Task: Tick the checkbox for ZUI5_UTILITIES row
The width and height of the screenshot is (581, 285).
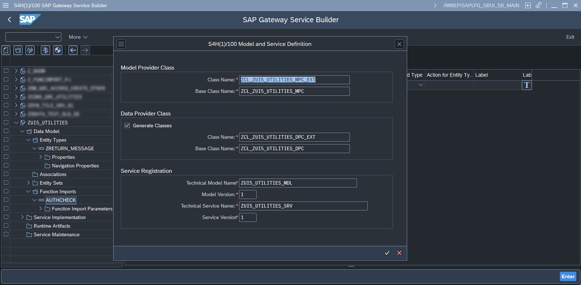Action: point(6,122)
